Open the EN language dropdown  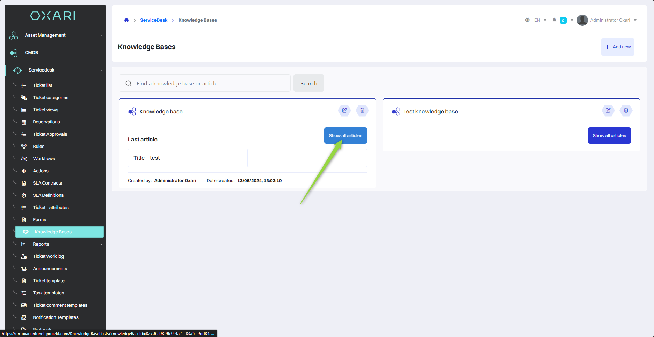click(x=540, y=20)
